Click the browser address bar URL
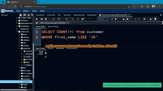Viewport: 163px width, 91px height. point(35,7)
